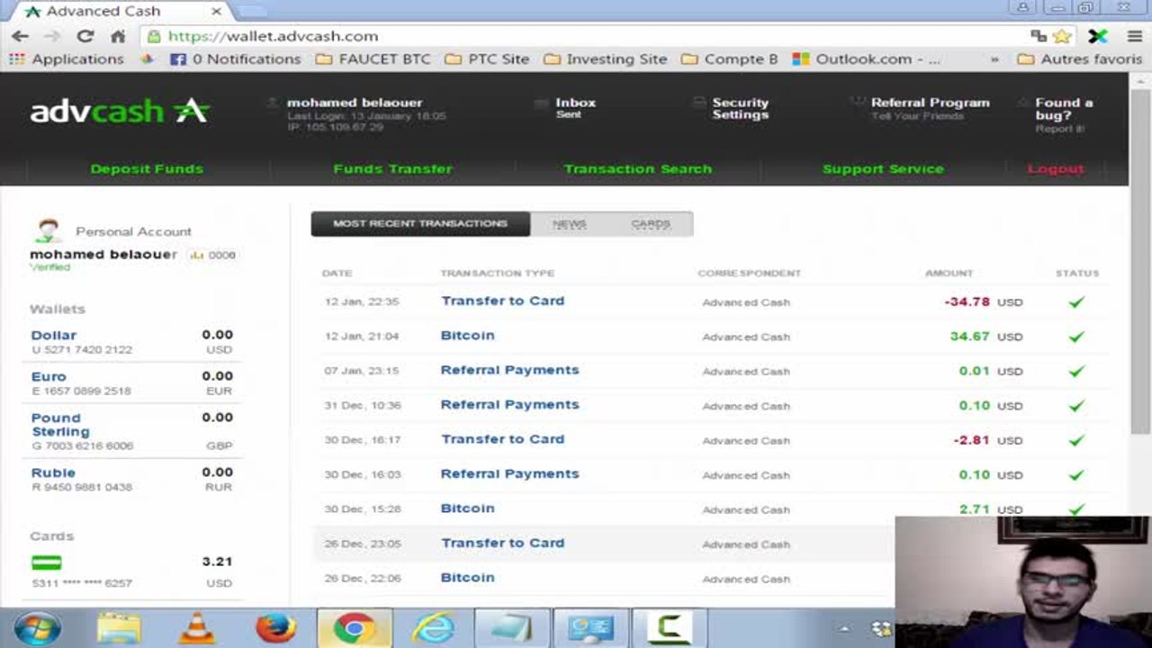Click status checkmark for 07 Jan 23:15 transaction
This screenshot has height=648, width=1152.
pyautogui.click(x=1076, y=371)
